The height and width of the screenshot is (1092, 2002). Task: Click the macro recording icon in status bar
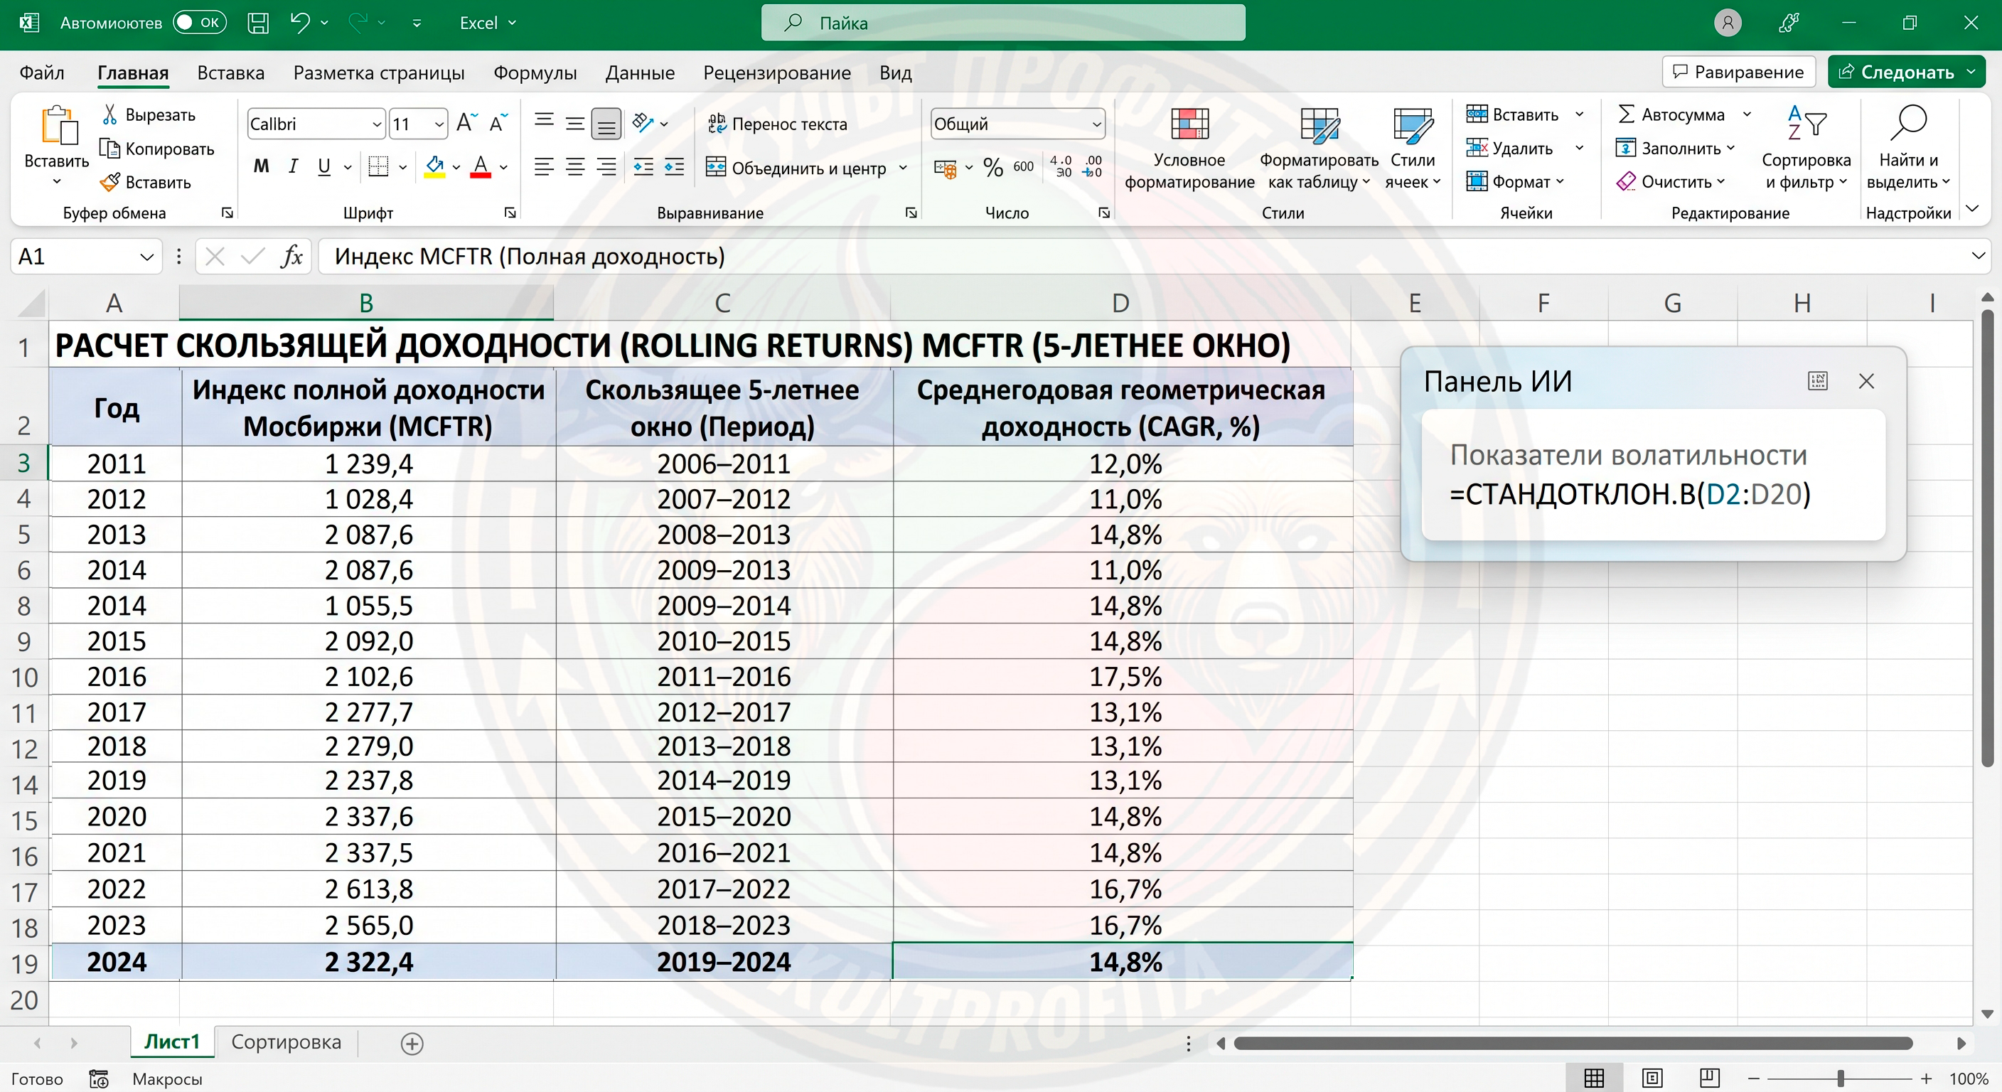pos(99,1078)
